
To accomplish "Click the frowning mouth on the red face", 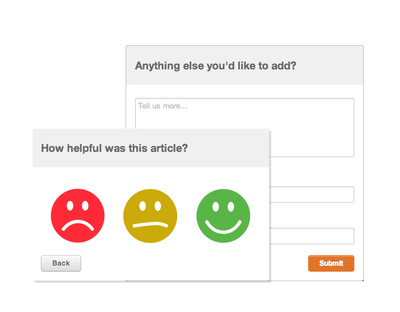I will point(78,225).
